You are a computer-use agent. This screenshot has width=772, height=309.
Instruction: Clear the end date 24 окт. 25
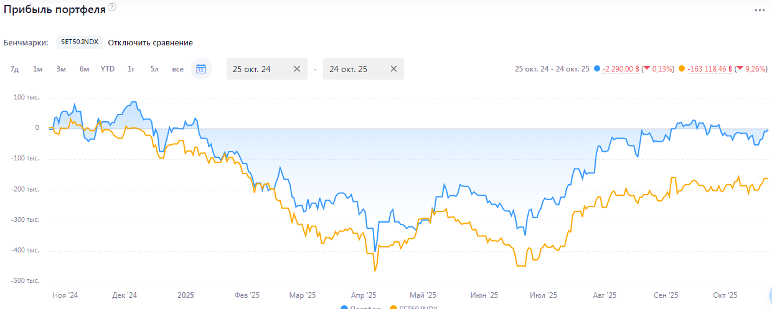tap(393, 69)
